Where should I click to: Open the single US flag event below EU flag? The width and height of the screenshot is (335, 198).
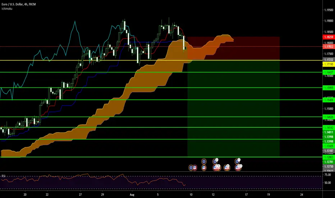[x=204, y=168]
